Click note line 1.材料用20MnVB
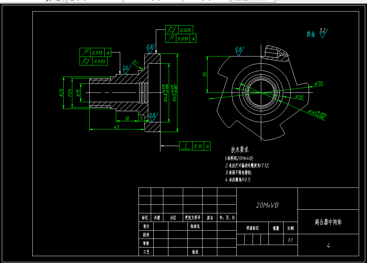The width and height of the screenshot is (367, 263). click(239, 158)
